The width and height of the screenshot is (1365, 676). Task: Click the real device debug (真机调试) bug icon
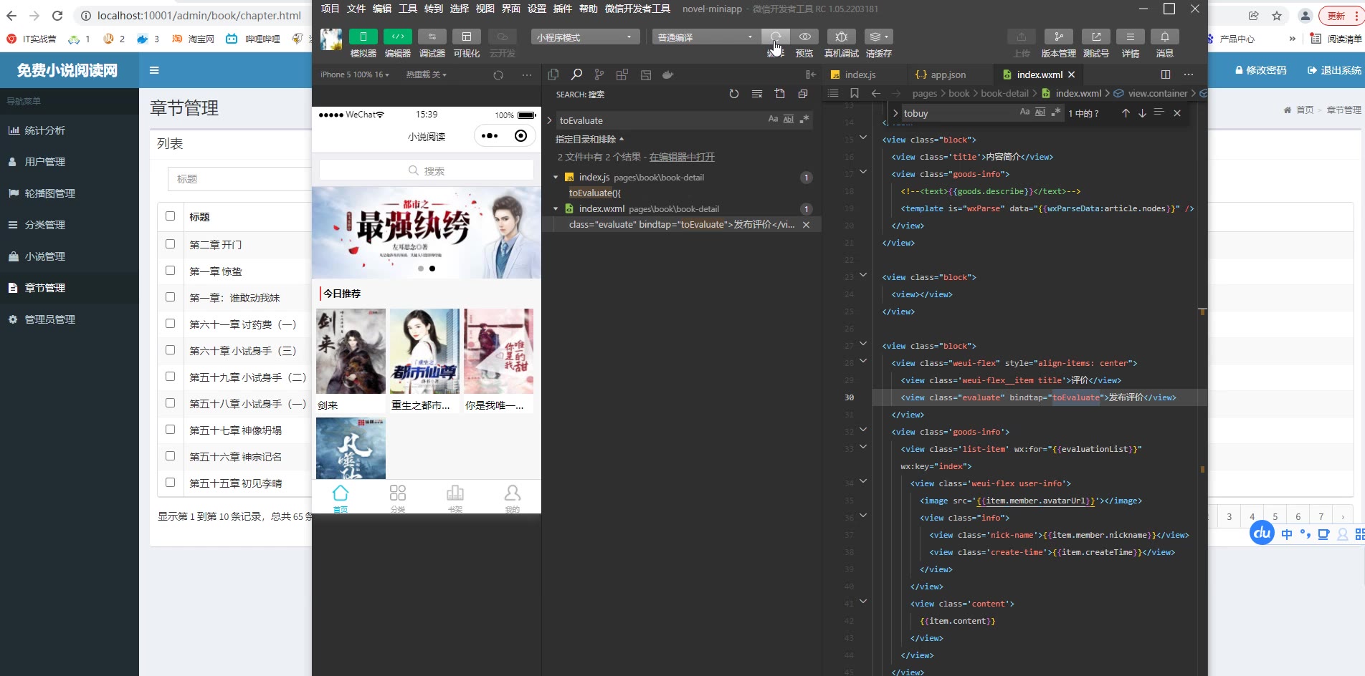(841, 37)
